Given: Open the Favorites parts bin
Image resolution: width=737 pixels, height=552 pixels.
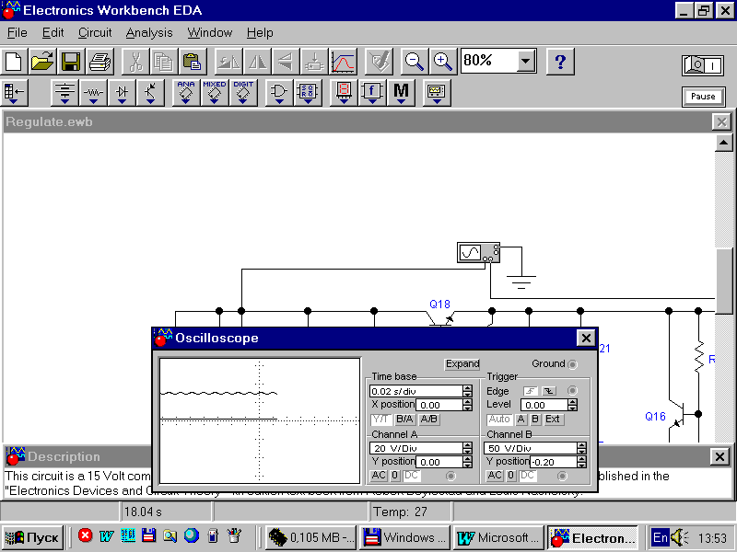Looking at the screenshot, I should pyautogui.click(x=15, y=93).
